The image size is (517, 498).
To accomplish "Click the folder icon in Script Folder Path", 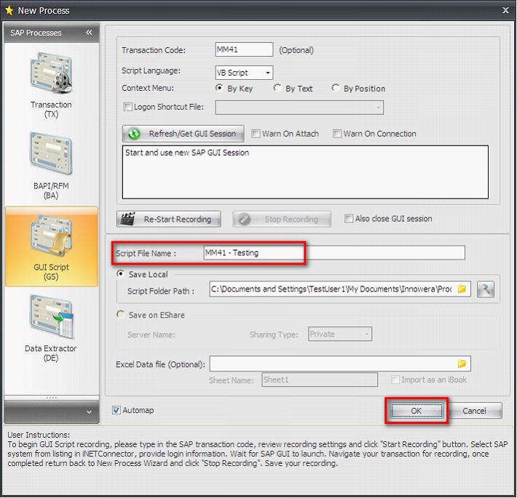I will click(x=462, y=289).
